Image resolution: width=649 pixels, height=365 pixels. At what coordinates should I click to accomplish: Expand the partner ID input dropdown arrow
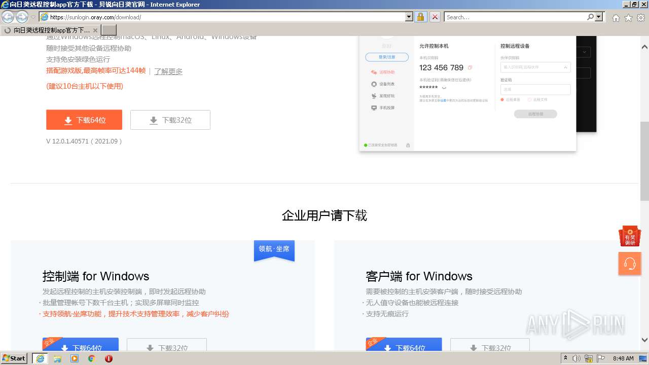coord(565,67)
